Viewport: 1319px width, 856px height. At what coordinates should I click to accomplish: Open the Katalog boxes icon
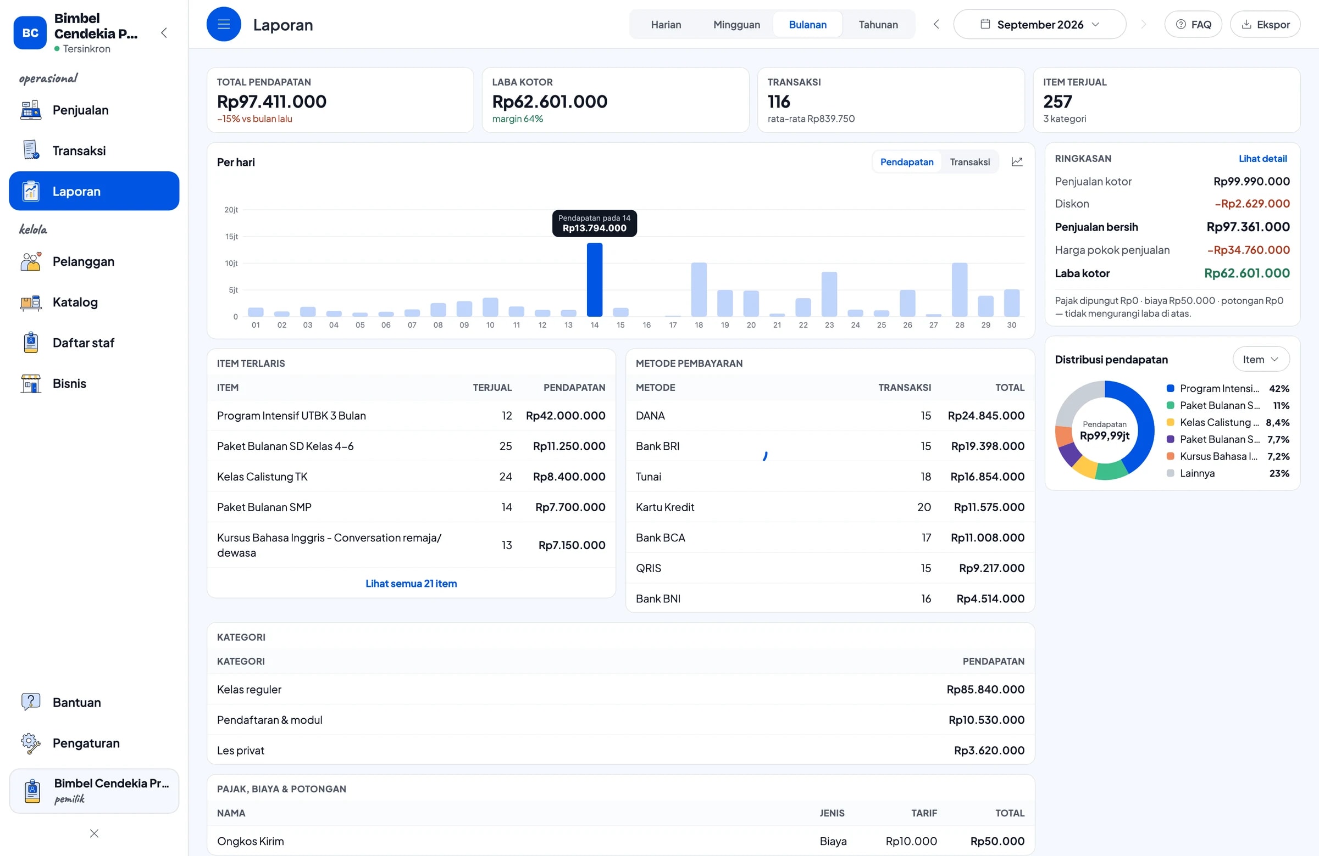click(x=30, y=303)
